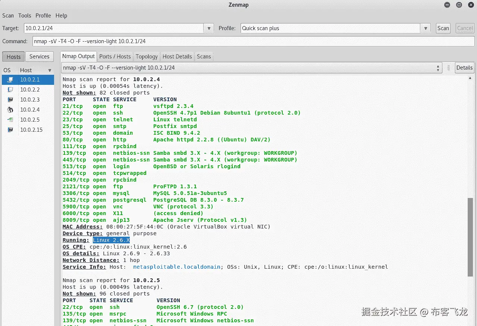
Task: Click '21/tcp' port entry
Action: [x=73, y=106]
